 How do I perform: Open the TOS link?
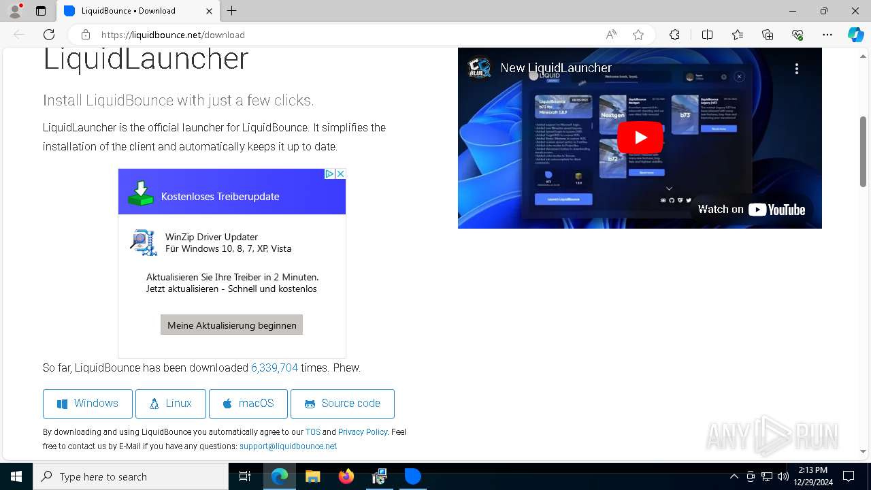(313, 432)
